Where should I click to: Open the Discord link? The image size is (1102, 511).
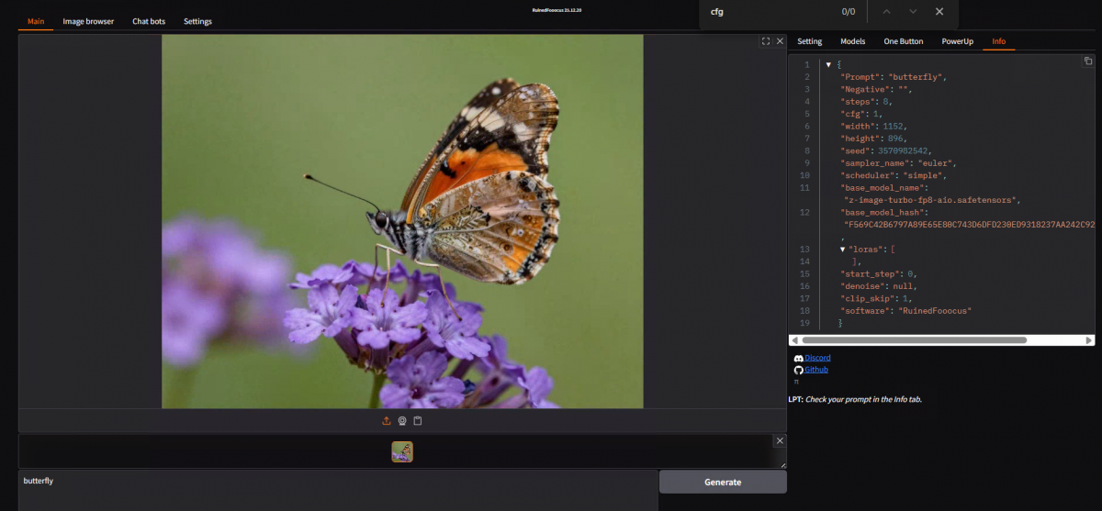point(817,358)
